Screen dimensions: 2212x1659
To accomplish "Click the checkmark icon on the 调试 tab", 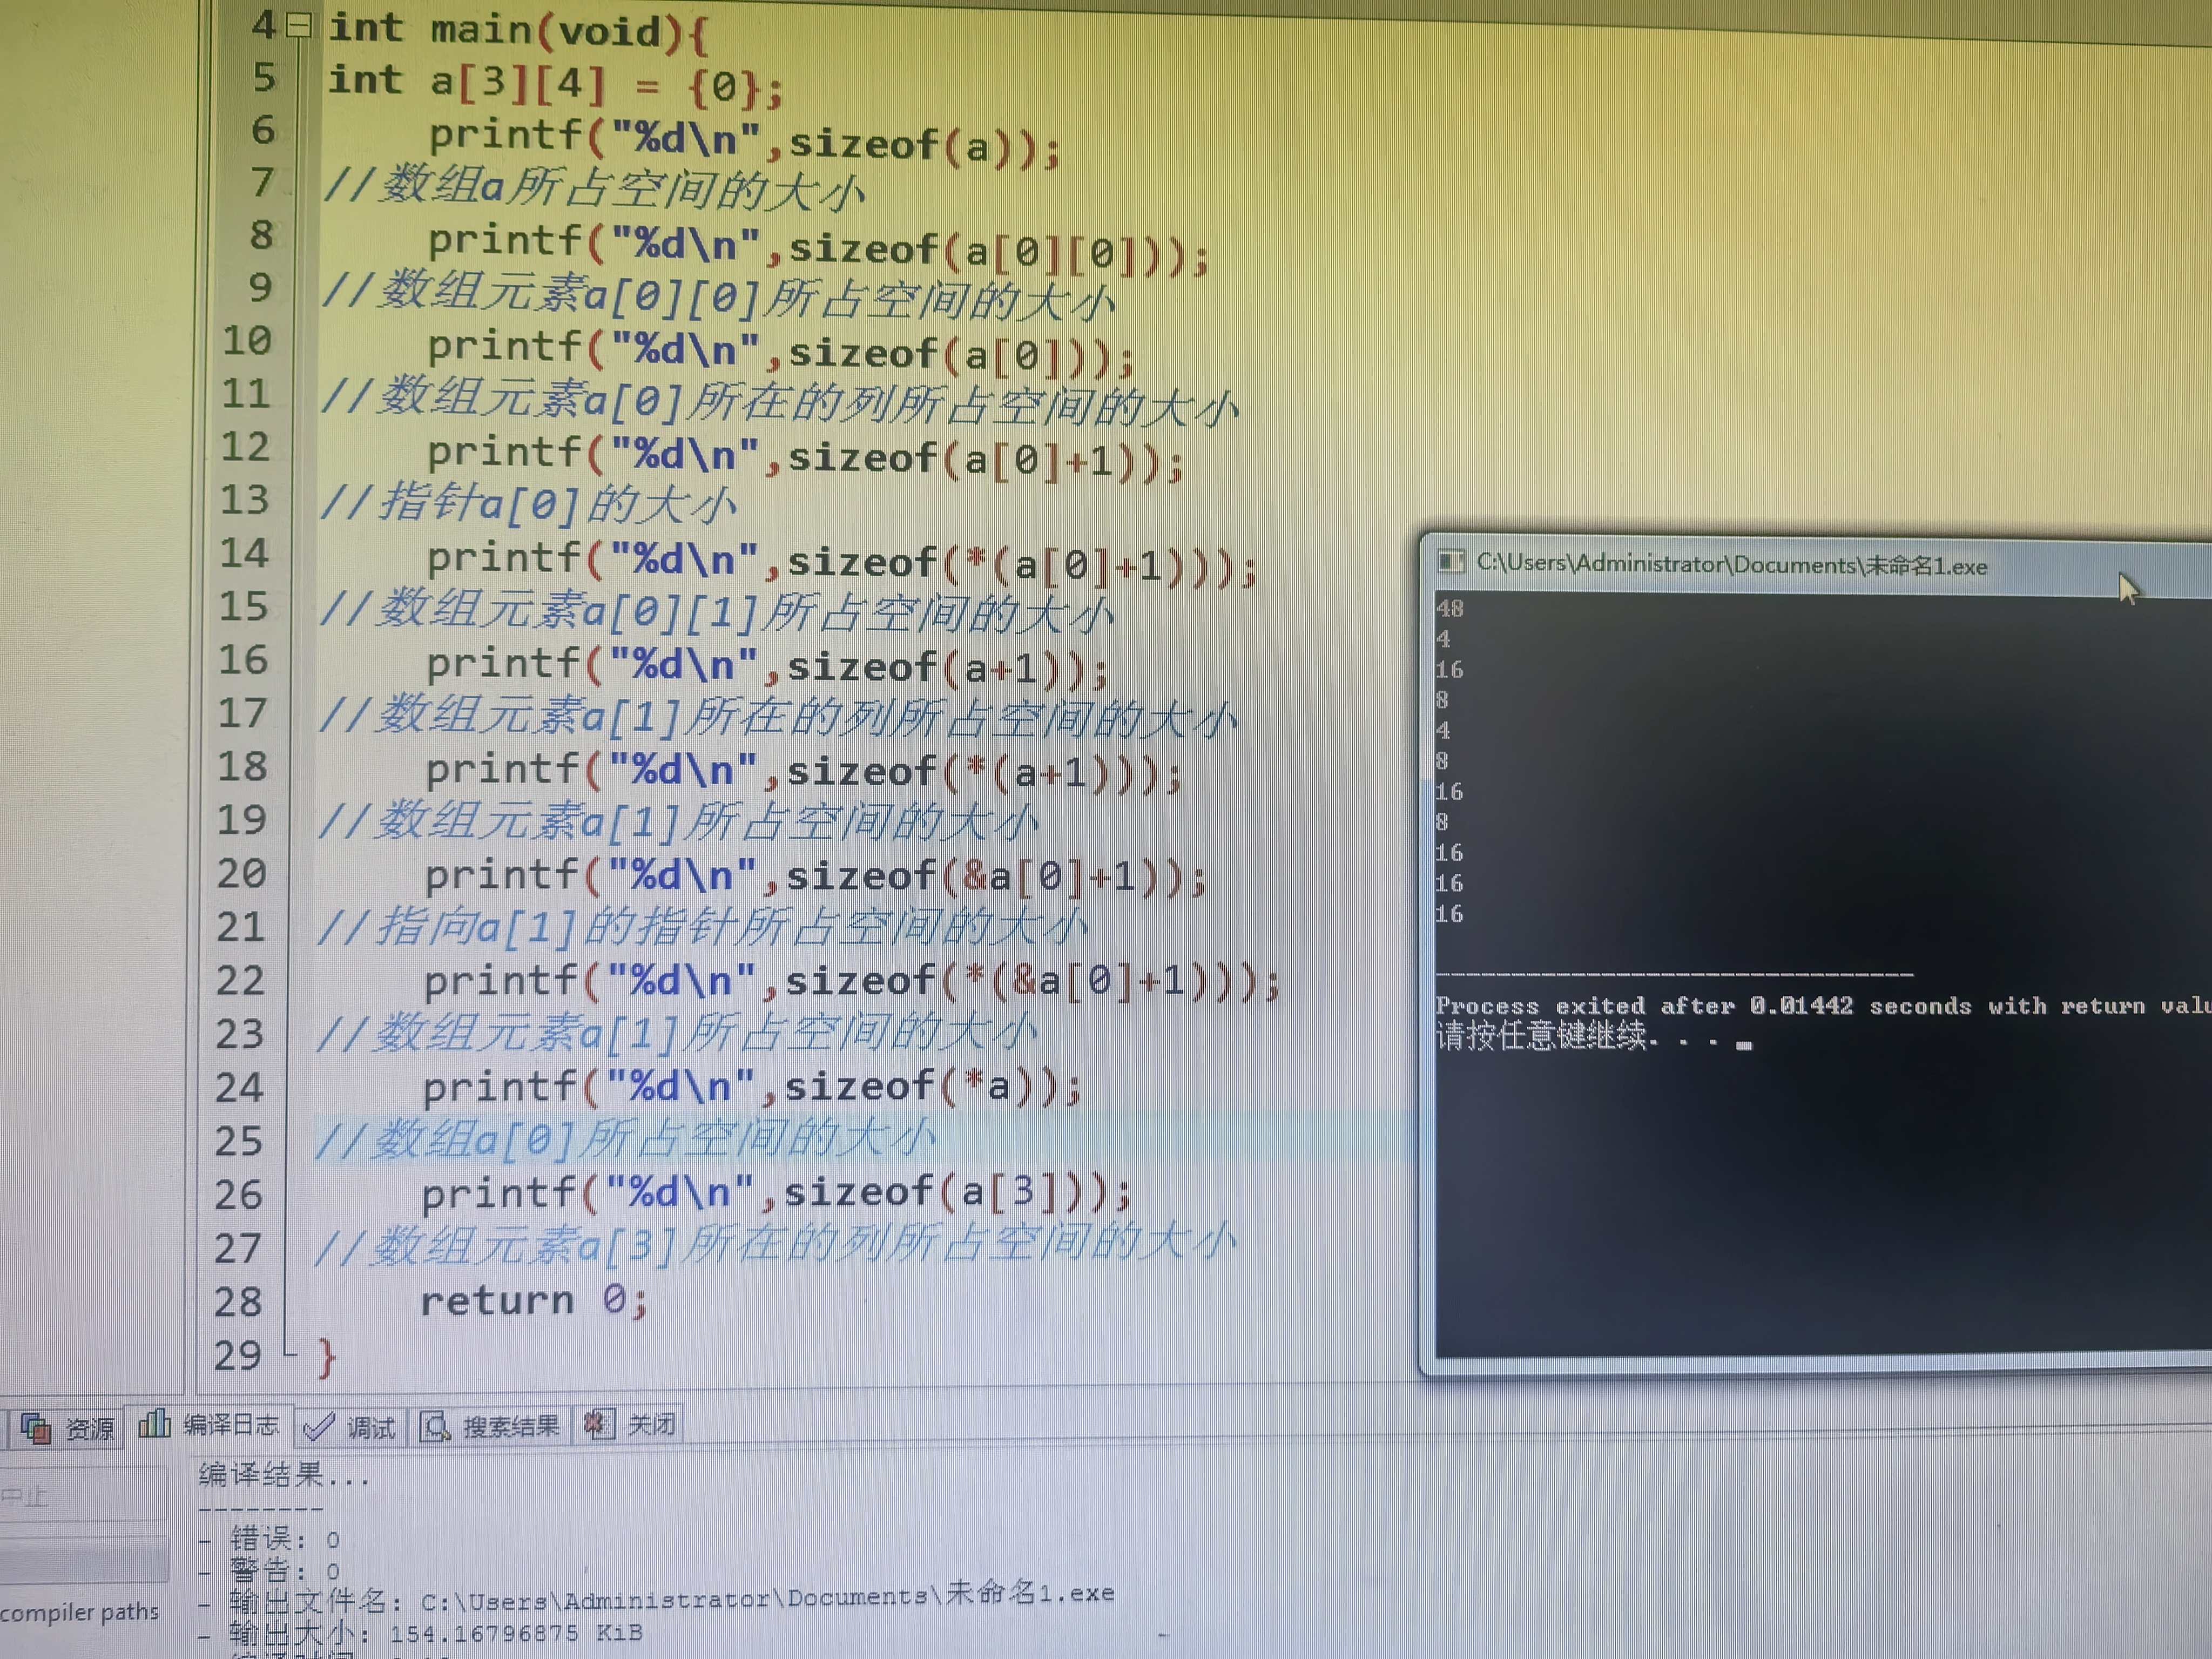I will [x=318, y=1426].
